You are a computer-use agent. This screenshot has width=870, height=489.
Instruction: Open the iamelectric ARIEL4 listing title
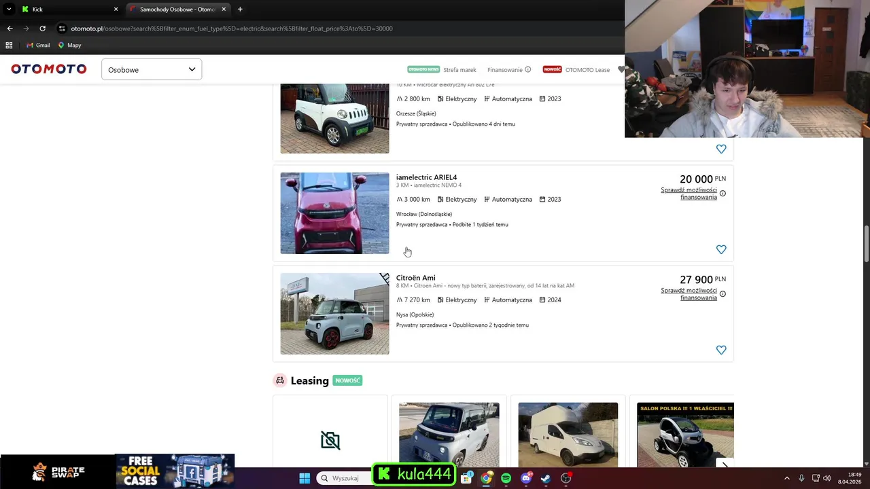(x=427, y=177)
